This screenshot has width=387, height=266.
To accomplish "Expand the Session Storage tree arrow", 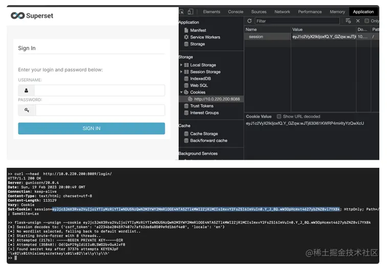I will [x=181, y=72].
